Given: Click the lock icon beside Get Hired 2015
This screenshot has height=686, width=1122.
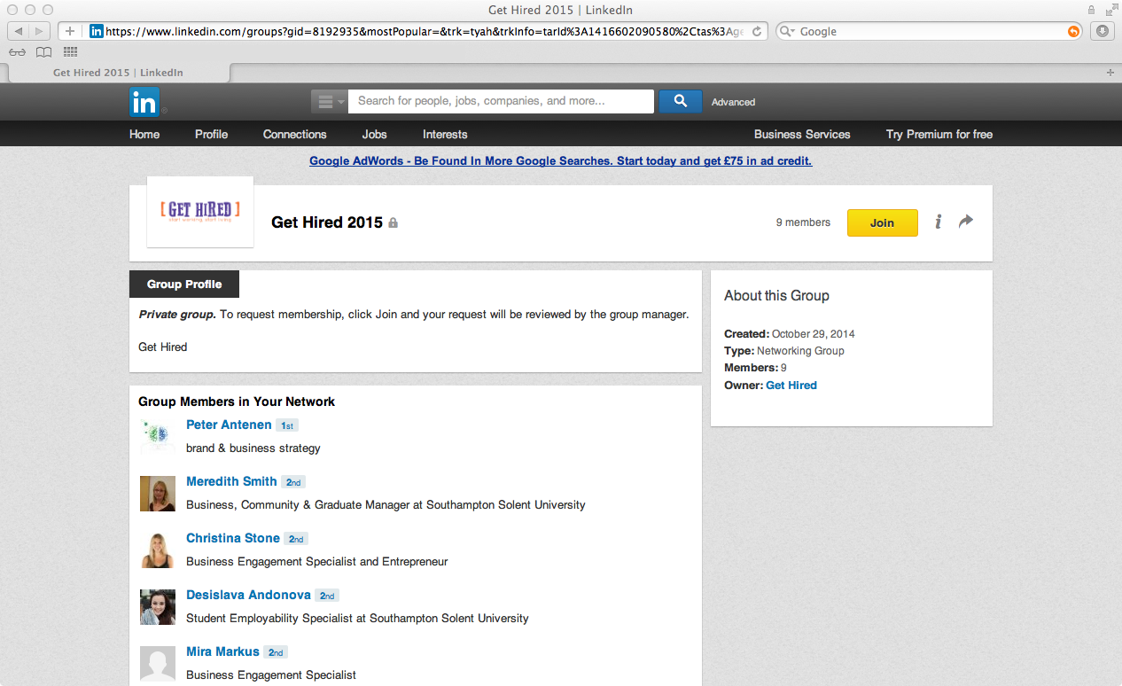Looking at the screenshot, I should point(393,223).
